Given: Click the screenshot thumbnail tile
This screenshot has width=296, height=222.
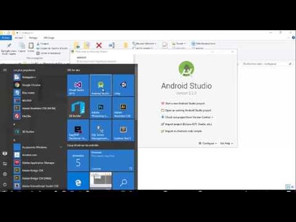Looking at the screenshot, I should tap(101, 181).
